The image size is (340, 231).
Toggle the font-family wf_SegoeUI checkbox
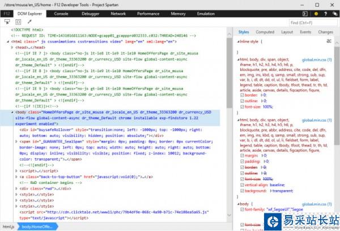coord(242,210)
